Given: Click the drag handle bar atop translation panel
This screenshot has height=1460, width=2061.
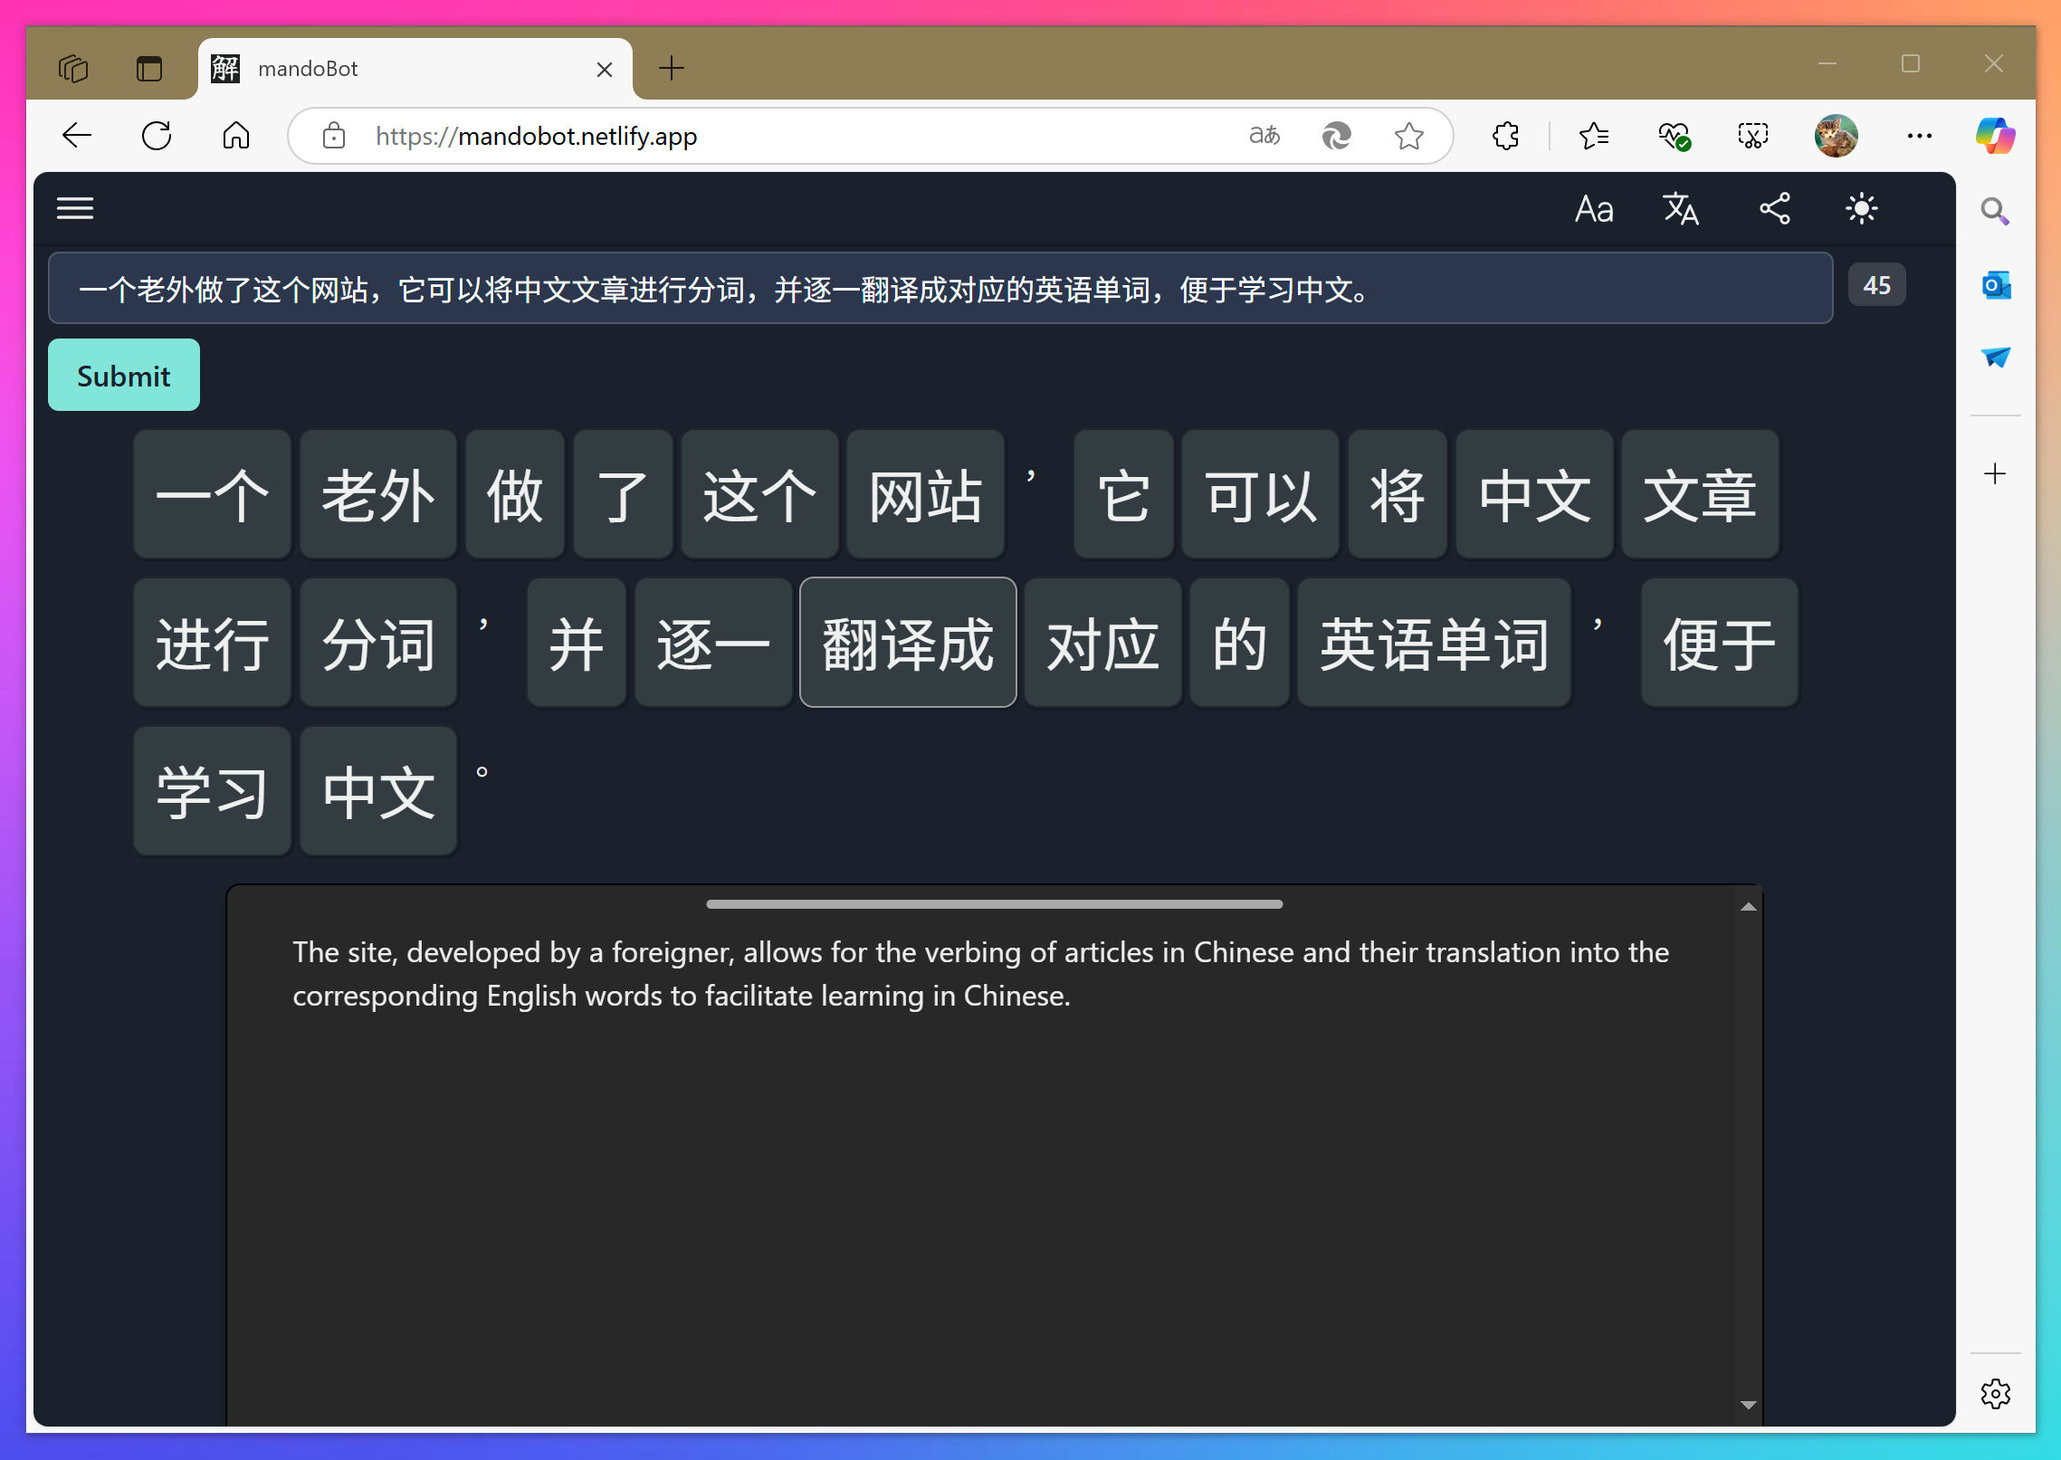Looking at the screenshot, I should coord(995,904).
